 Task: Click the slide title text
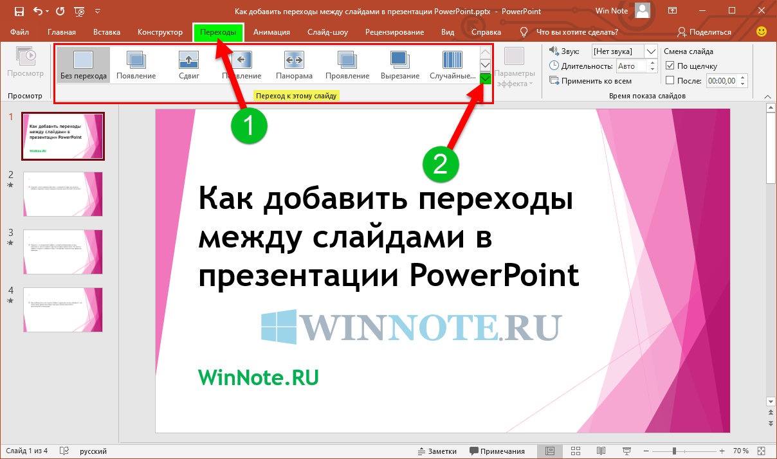tap(388, 237)
